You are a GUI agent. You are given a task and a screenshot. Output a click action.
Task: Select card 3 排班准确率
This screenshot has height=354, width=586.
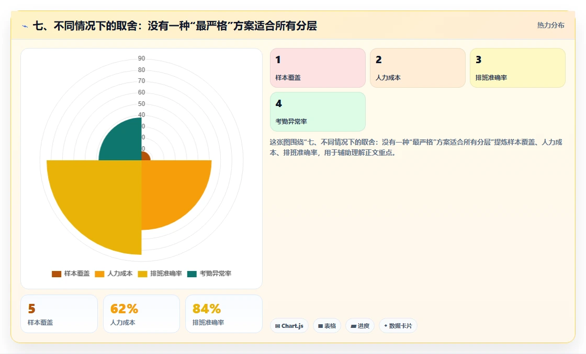(517, 68)
